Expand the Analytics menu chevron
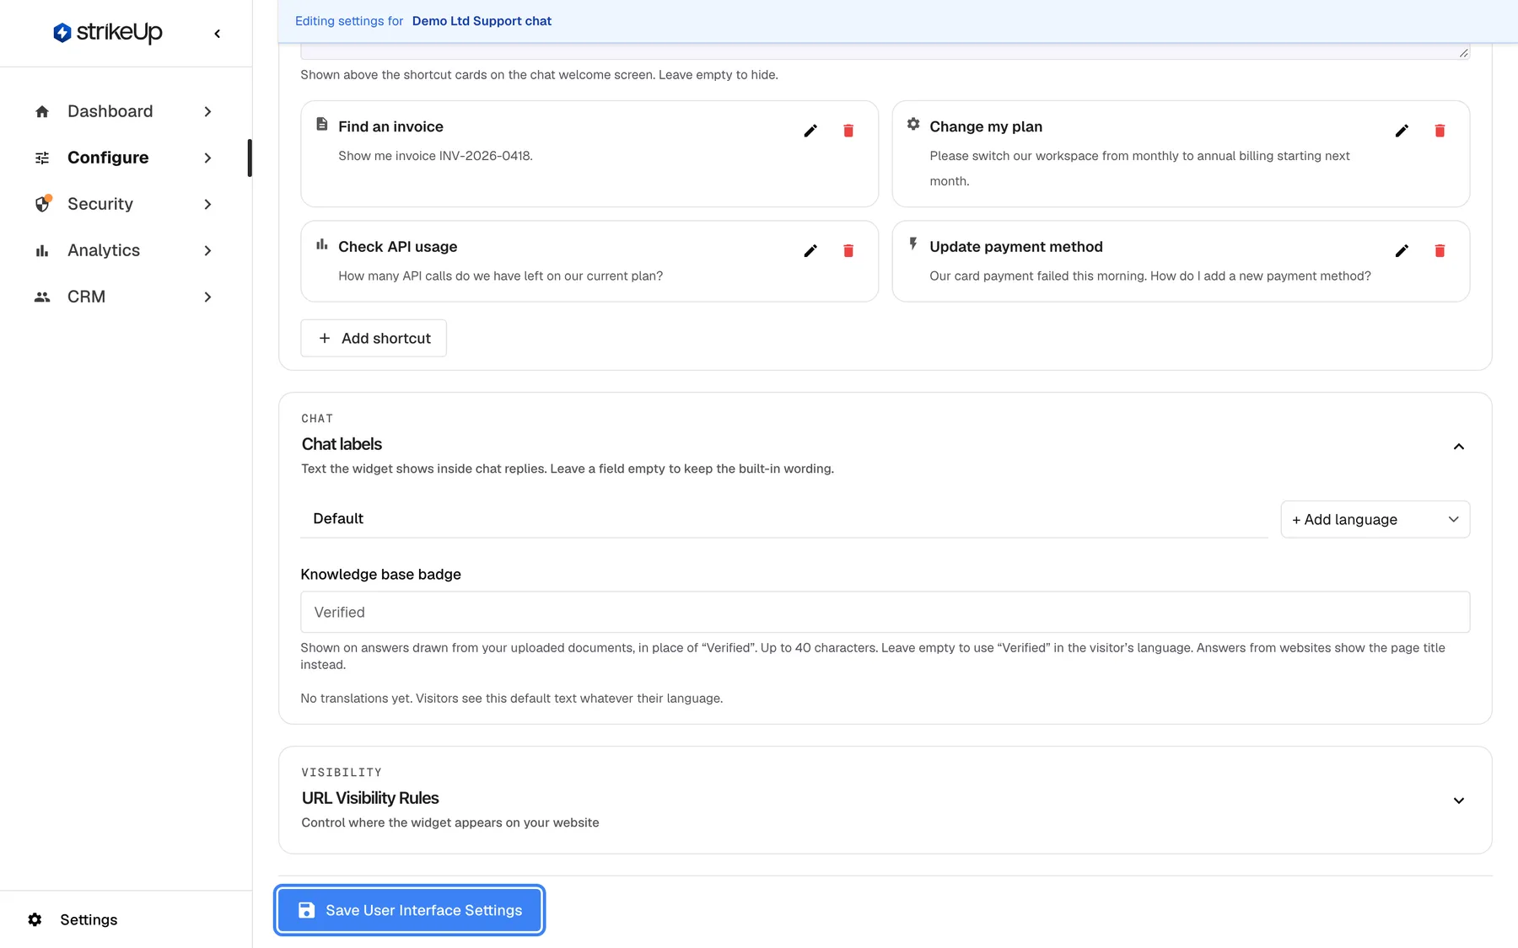This screenshot has height=948, width=1518. pyautogui.click(x=207, y=250)
